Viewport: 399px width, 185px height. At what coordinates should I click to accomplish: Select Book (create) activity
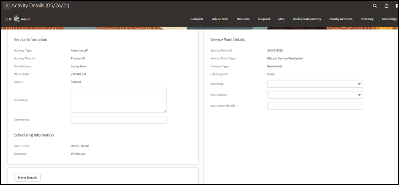click(307, 19)
